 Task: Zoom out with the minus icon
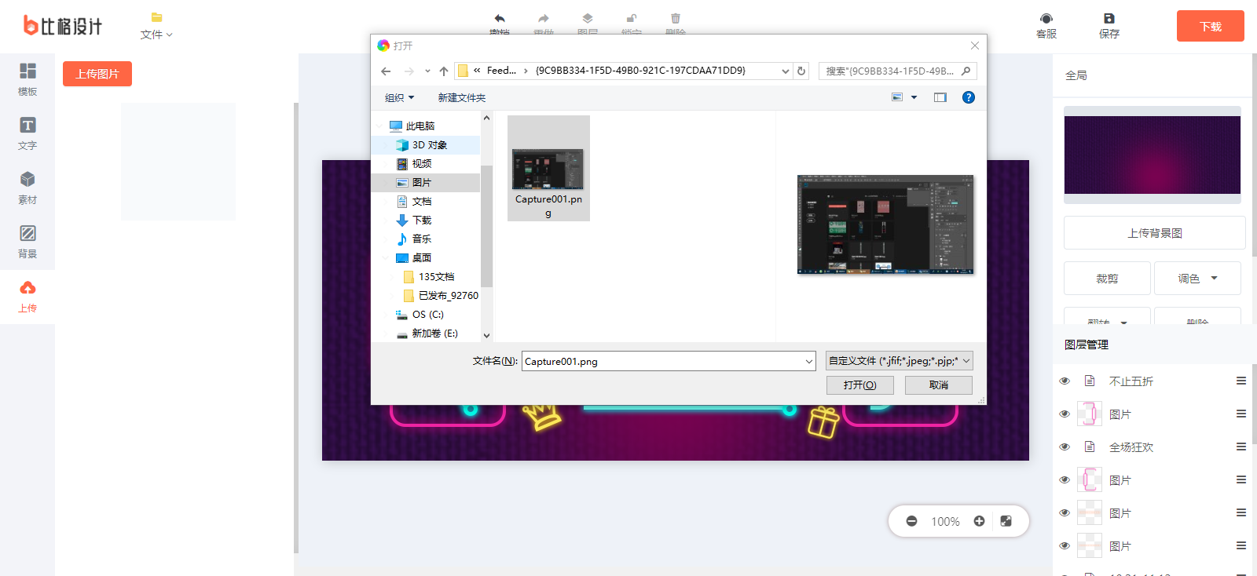tap(911, 521)
